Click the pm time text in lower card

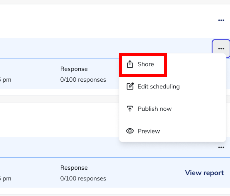pos(6,179)
